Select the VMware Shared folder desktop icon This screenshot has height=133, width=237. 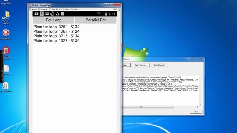[6, 18]
